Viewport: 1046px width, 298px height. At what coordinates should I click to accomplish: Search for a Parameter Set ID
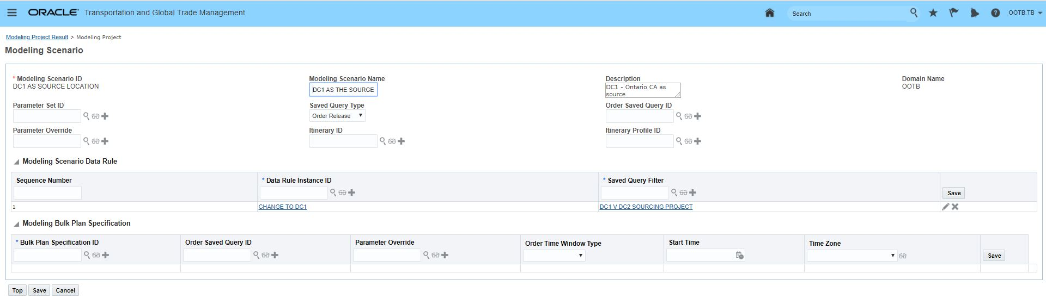pos(86,116)
